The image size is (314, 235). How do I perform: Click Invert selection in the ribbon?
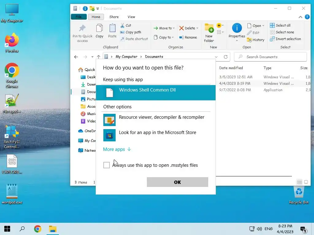(285, 39)
